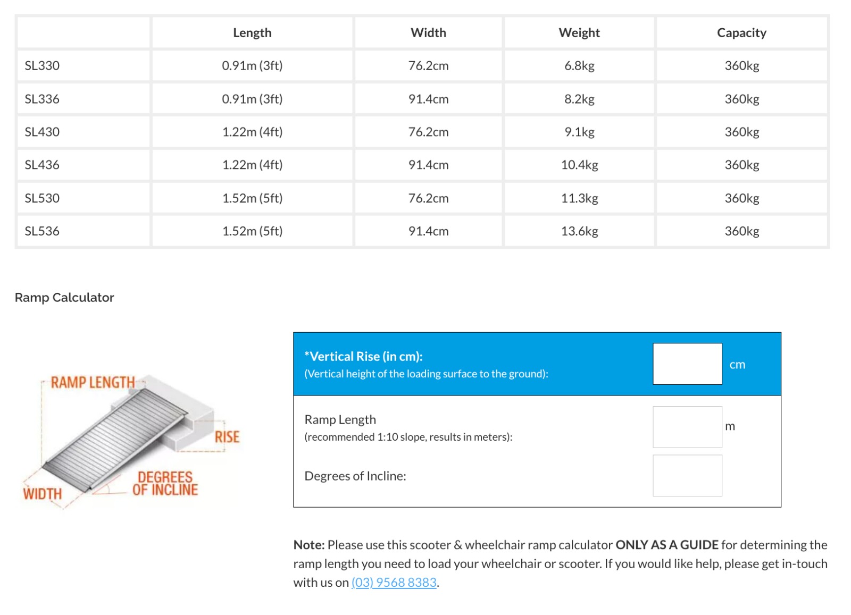Click the 13.6kg weight cell
The height and width of the screenshot is (615, 851).
(x=579, y=231)
